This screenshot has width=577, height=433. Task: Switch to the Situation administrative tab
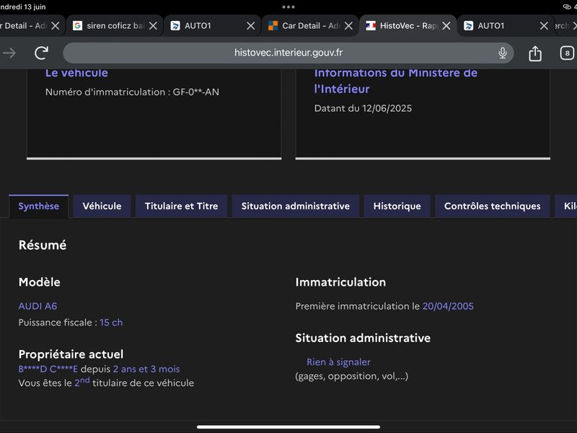pos(296,206)
